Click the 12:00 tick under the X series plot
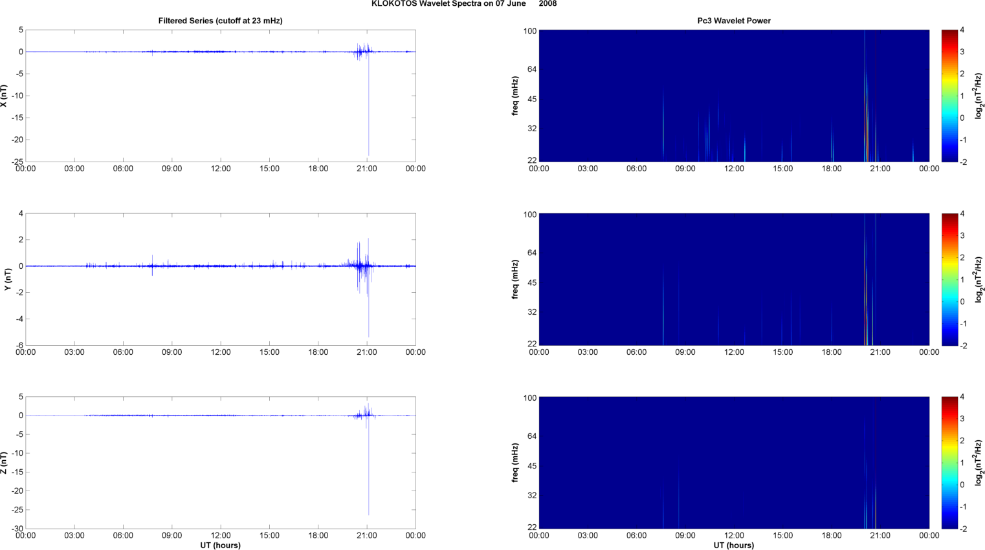Viewport: 985px width, 550px height. (221, 169)
